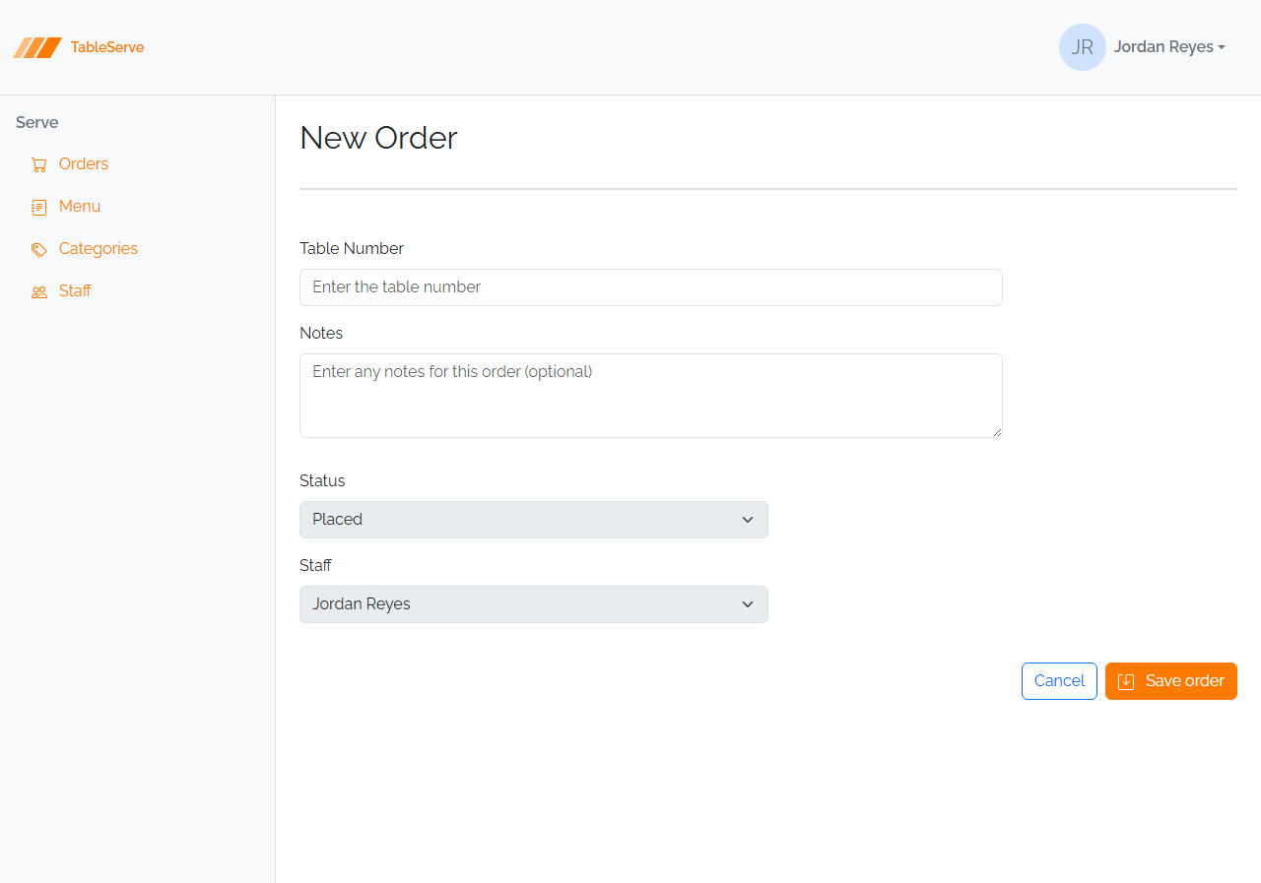1261x883 pixels.
Task: Click the Categories tag icon in sidebar
Action: click(39, 249)
